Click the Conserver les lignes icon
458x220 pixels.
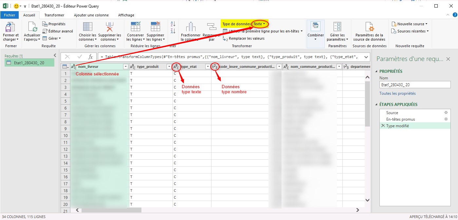coord(135,27)
